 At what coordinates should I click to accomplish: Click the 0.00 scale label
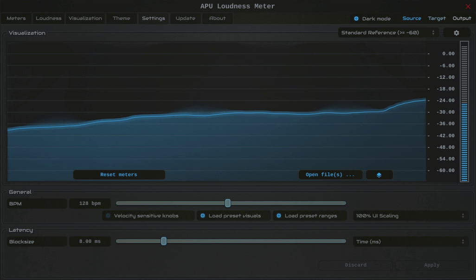click(448, 54)
